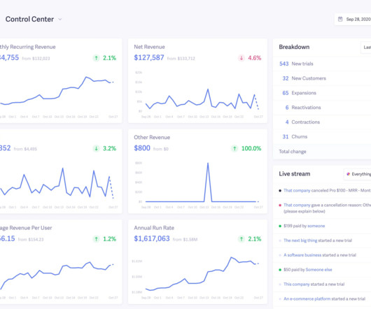This screenshot has width=371, height=309.
Task: Click the Annual Run Rate line chart
Action: pos(202,274)
